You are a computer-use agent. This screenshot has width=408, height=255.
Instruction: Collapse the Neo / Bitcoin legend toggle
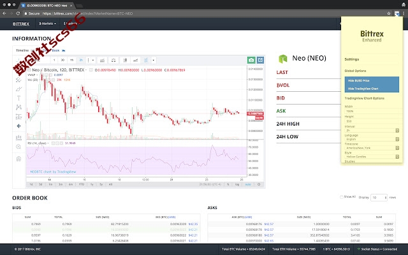coord(29,70)
